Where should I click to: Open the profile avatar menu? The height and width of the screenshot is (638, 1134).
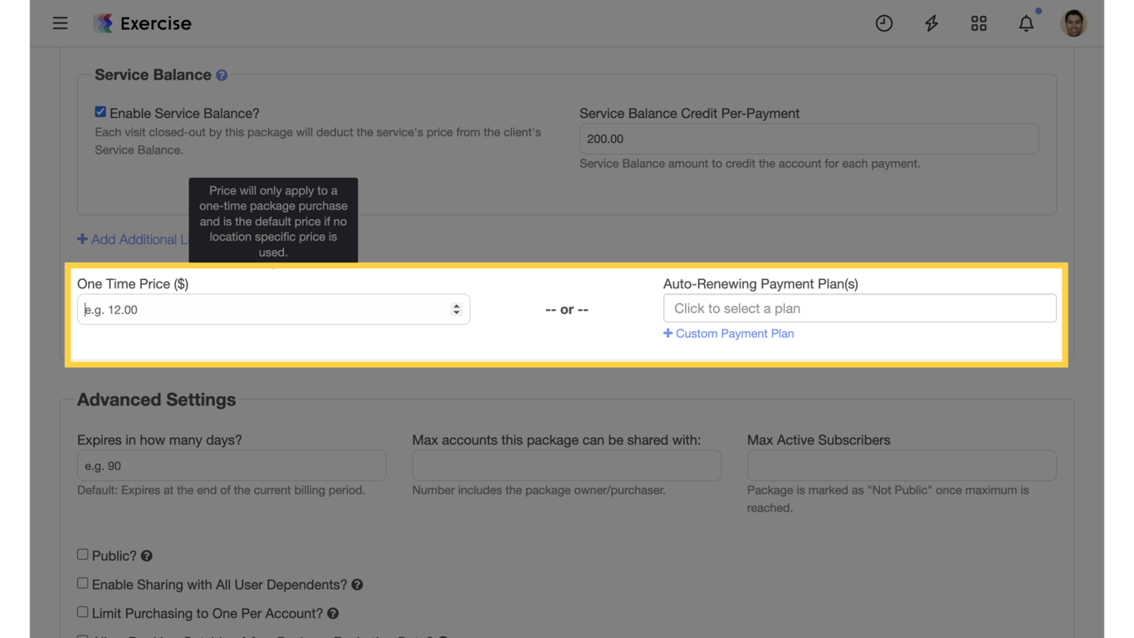click(x=1073, y=22)
